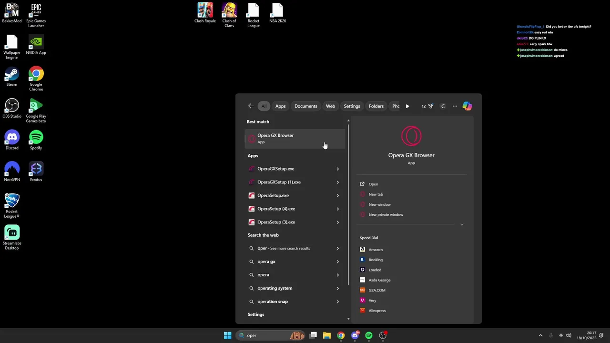Expand OperaGXSetup.exe result chevron
This screenshot has height=343, width=610.
click(x=338, y=169)
